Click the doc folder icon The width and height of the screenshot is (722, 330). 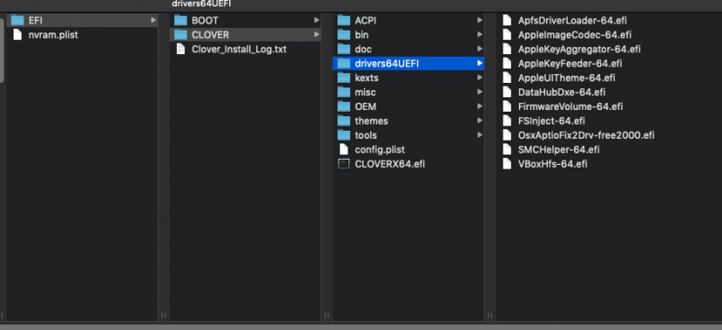(344, 49)
